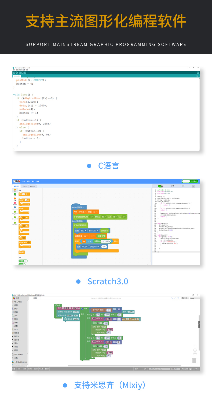The height and width of the screenshot is (398, 212).
Task: Select the drawwater tab in Arduino IDE
Action: 17,76
